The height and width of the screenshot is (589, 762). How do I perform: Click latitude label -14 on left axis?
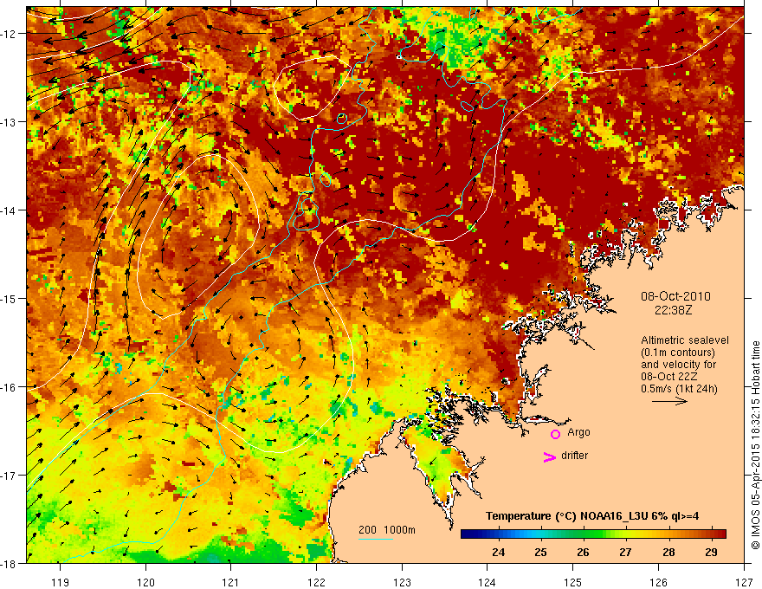tap(9, 210)
